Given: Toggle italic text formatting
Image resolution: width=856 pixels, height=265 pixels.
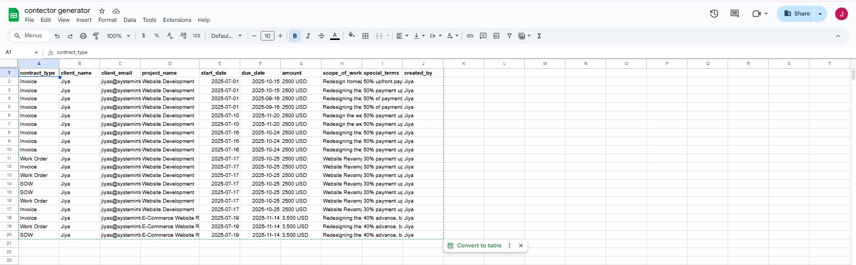Looking at the screenshot, I should [x=308, y=36].
